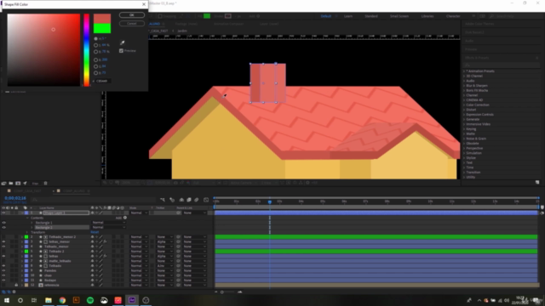This screenshot has width=545, height=306.
Task: Delete selected item trash icon in Project panel
Action: point(45,184)
